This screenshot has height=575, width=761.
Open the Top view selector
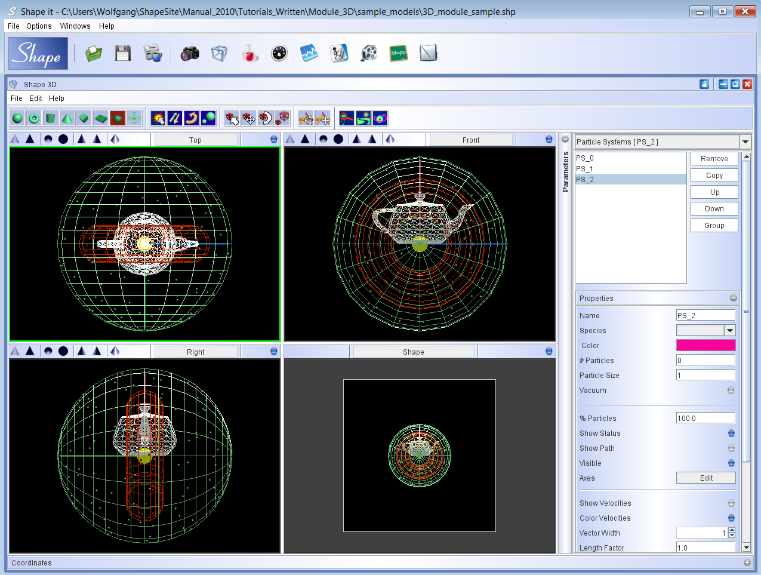pos(196,140)
